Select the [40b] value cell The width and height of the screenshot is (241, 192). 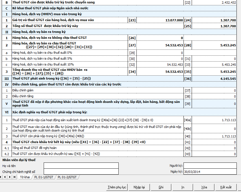click(214, 129)
